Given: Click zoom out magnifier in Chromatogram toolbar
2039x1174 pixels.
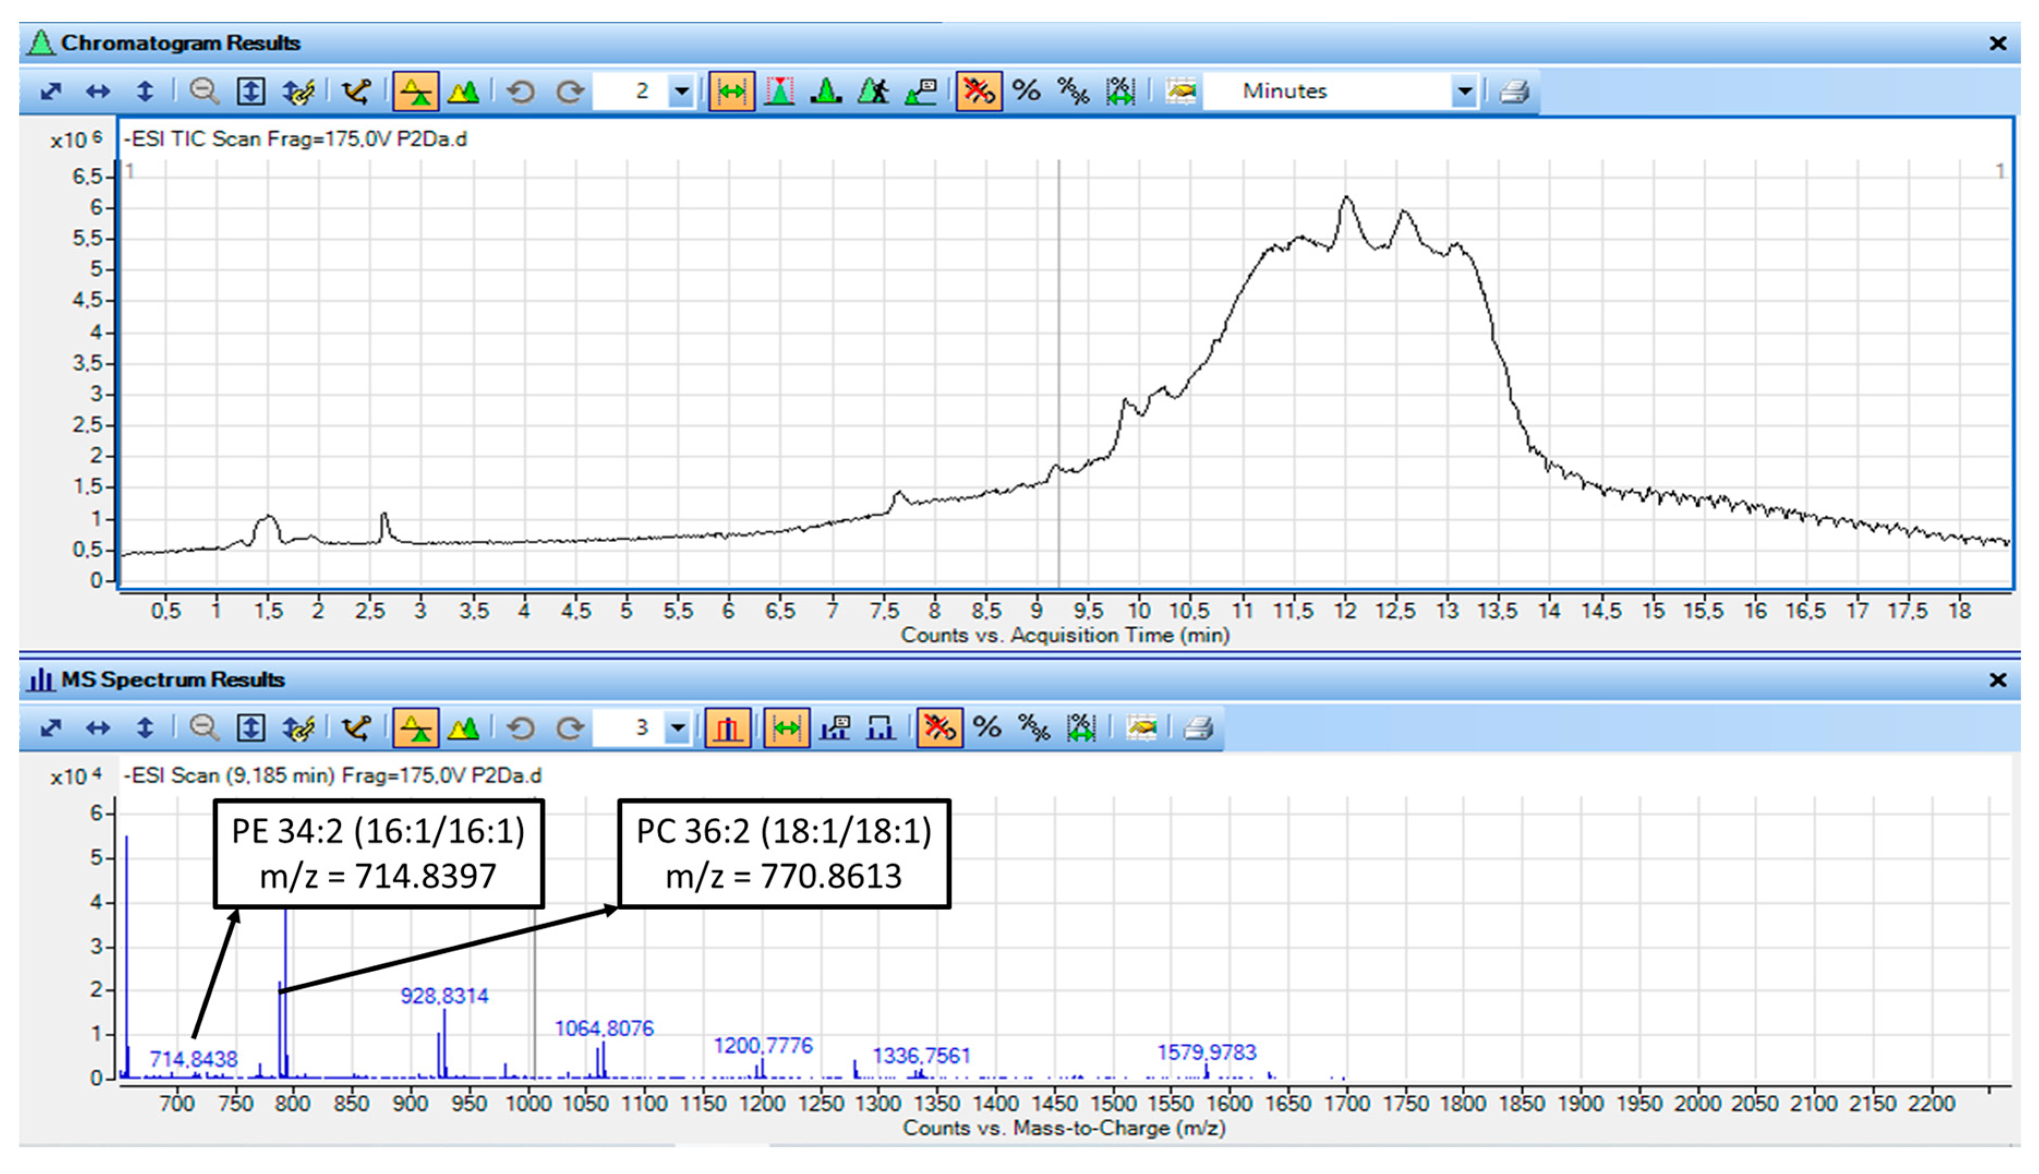Looking at the screenshot, I should [x=203, y=91].
